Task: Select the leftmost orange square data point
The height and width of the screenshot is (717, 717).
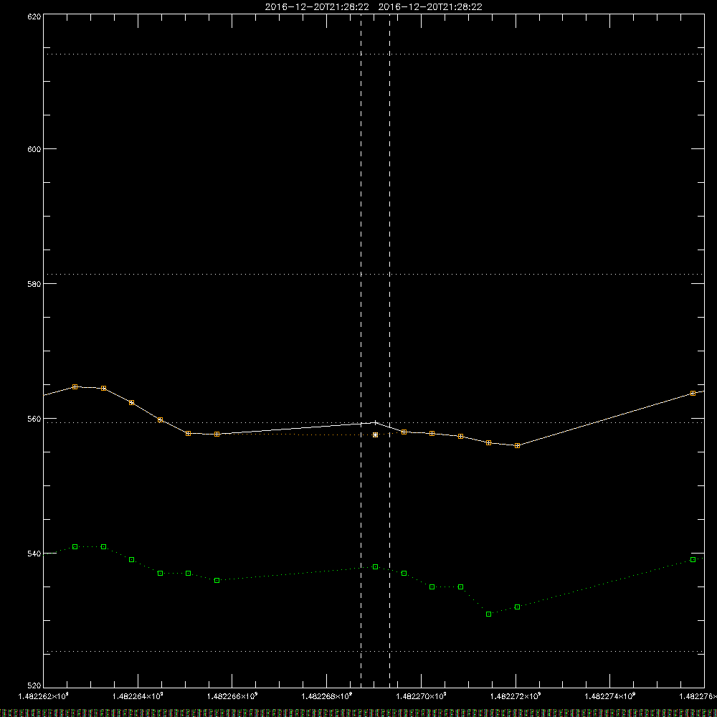Action: click(x=75, y=387)
